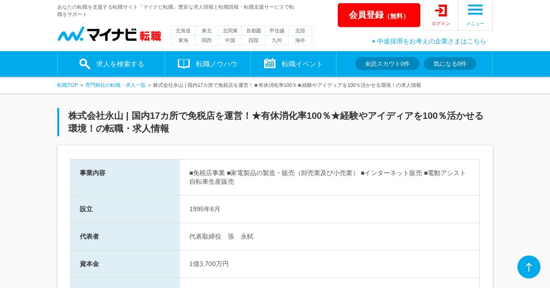Viewport: 550px width, 288px height.
Task: Click the 会員登録(無料) button
Action: pos(379,15)
